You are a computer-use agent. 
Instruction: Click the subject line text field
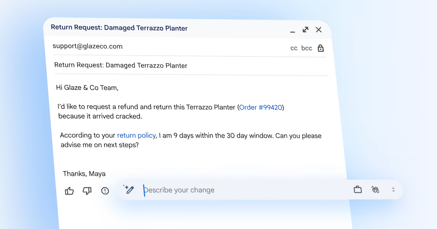(x=121, y=65)
